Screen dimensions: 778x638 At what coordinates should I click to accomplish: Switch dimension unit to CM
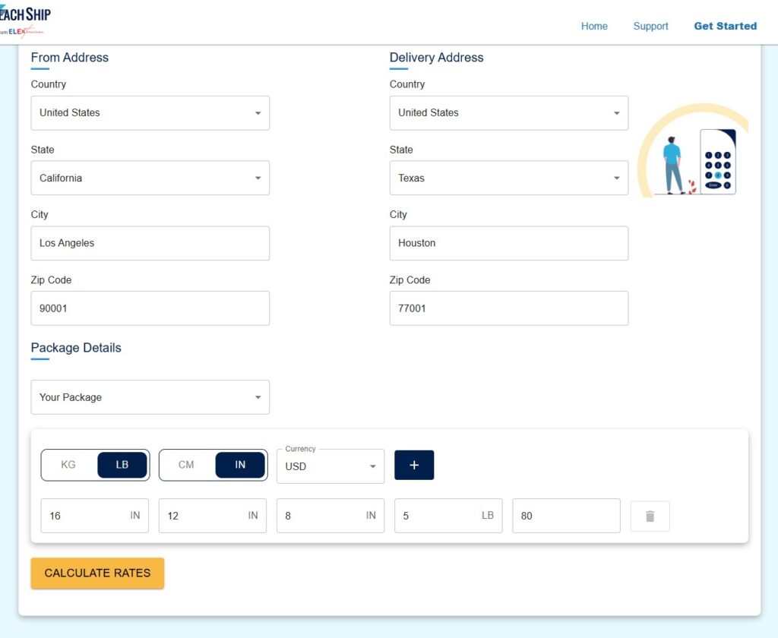(185, 464)
